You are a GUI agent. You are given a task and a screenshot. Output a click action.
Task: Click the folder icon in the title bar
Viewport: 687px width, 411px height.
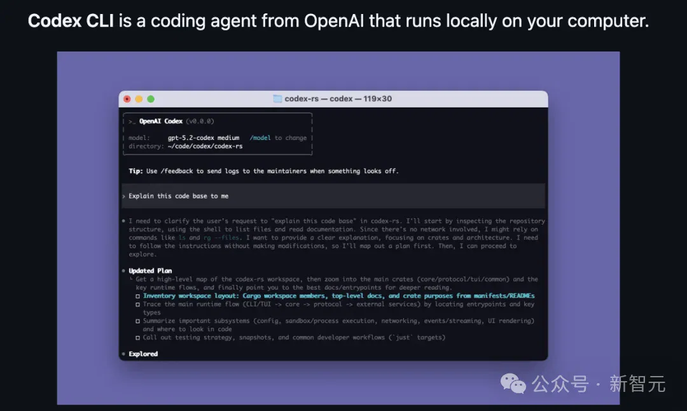[277, 99]
